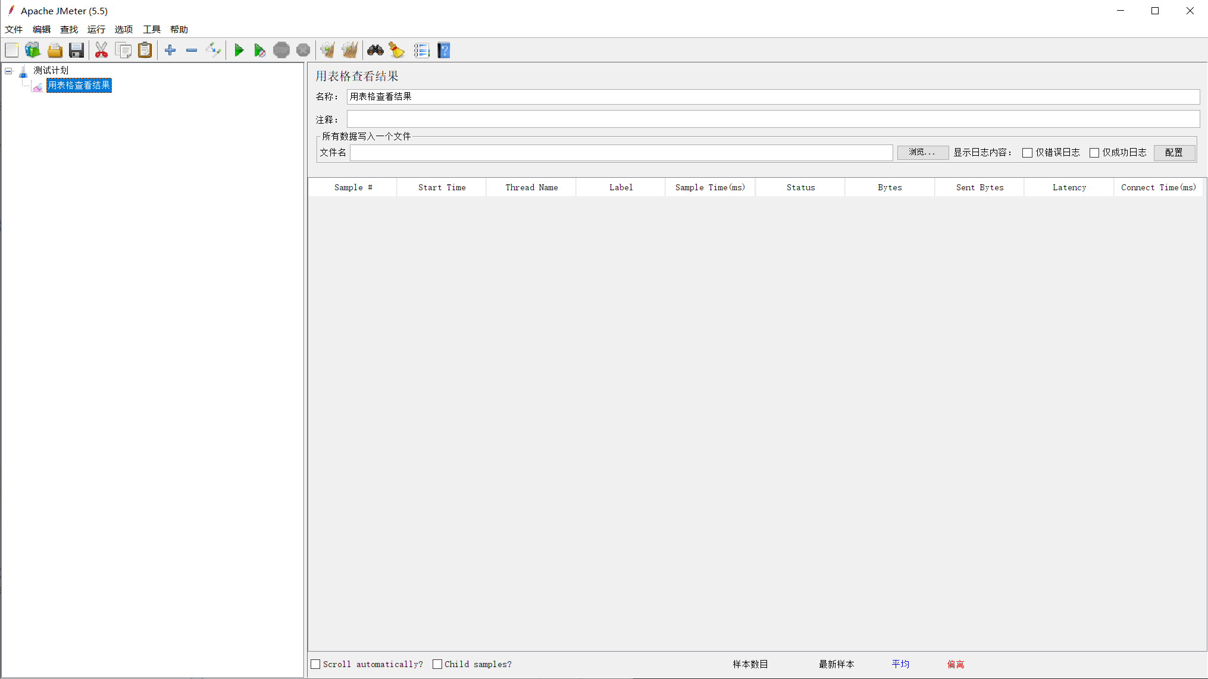Viewport: 1208px width, 679px height.
Task: Open the 帮助 menu
Action: 179,29
